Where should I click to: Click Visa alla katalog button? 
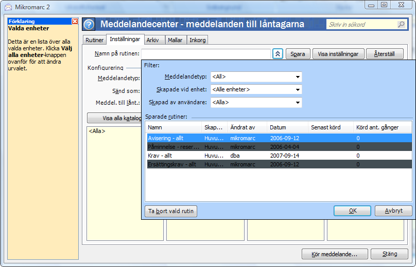(x=115, y=118)
